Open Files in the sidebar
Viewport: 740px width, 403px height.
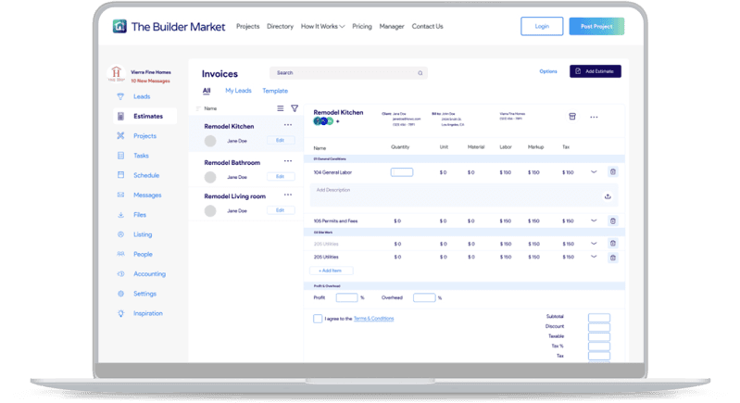pyautogui.click(x=139, y=215)
